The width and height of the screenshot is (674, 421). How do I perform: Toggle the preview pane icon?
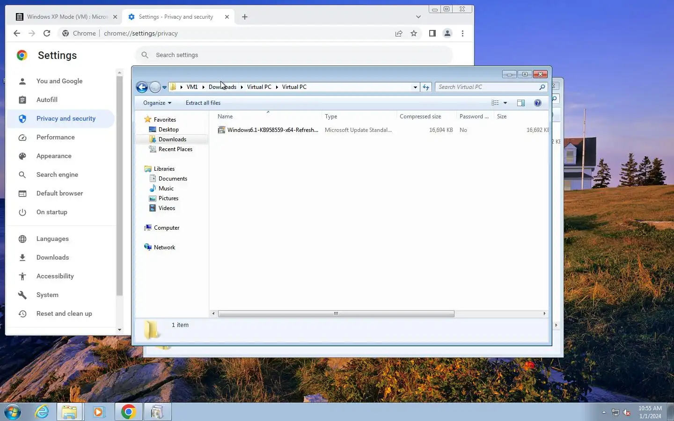coord(521,103)
